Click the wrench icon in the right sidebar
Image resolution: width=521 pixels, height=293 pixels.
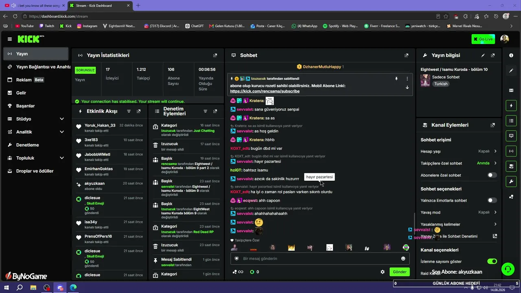coord(511,181)
